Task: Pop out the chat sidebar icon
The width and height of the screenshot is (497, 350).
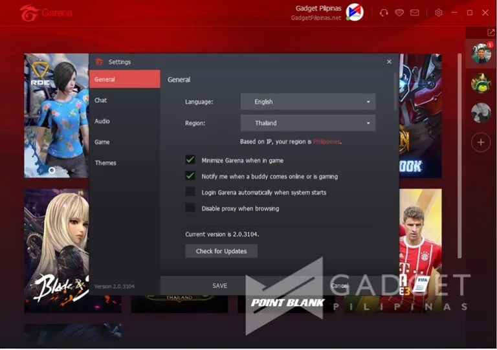Action: pos(491,32)
